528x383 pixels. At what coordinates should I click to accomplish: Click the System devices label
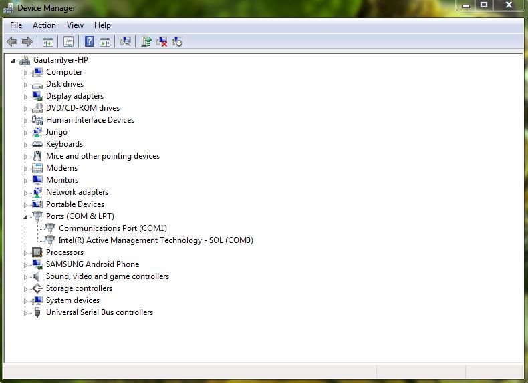click(x=73, y=300)
